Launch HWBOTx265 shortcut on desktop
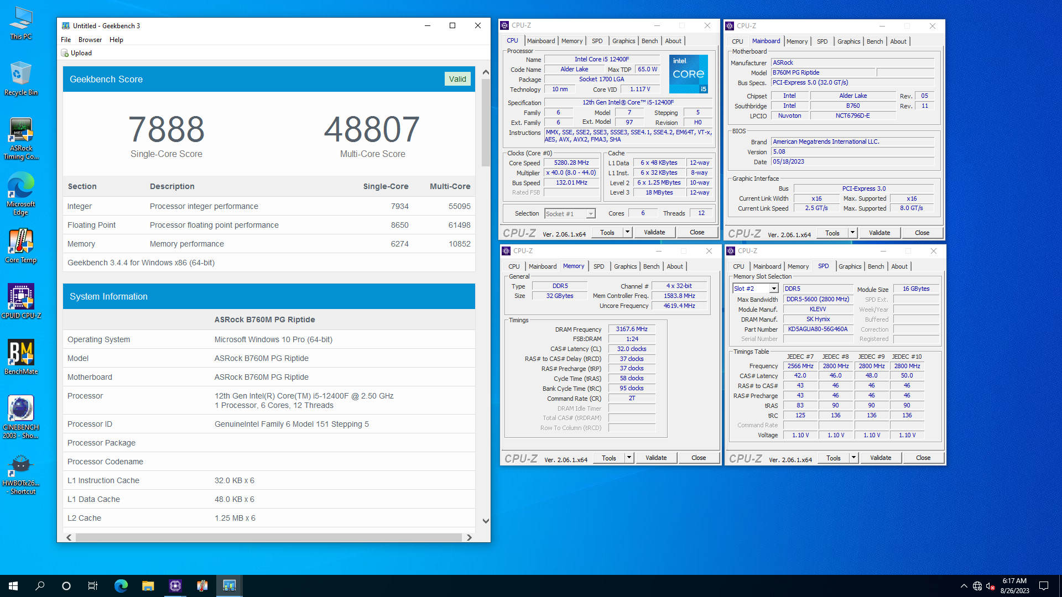This screenshot has width=1062, height=597. (21, 474)
